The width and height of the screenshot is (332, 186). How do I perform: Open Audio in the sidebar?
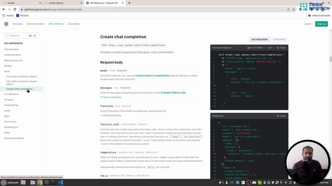coord(7,111)
